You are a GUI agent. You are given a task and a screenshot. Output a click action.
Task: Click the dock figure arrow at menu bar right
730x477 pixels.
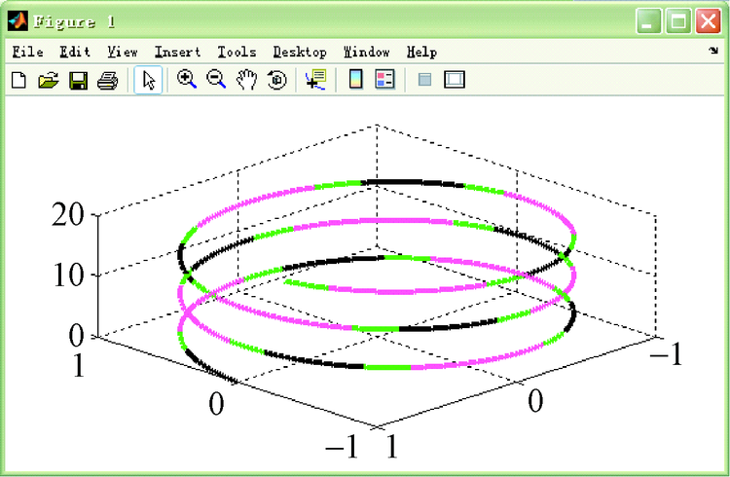712,51
